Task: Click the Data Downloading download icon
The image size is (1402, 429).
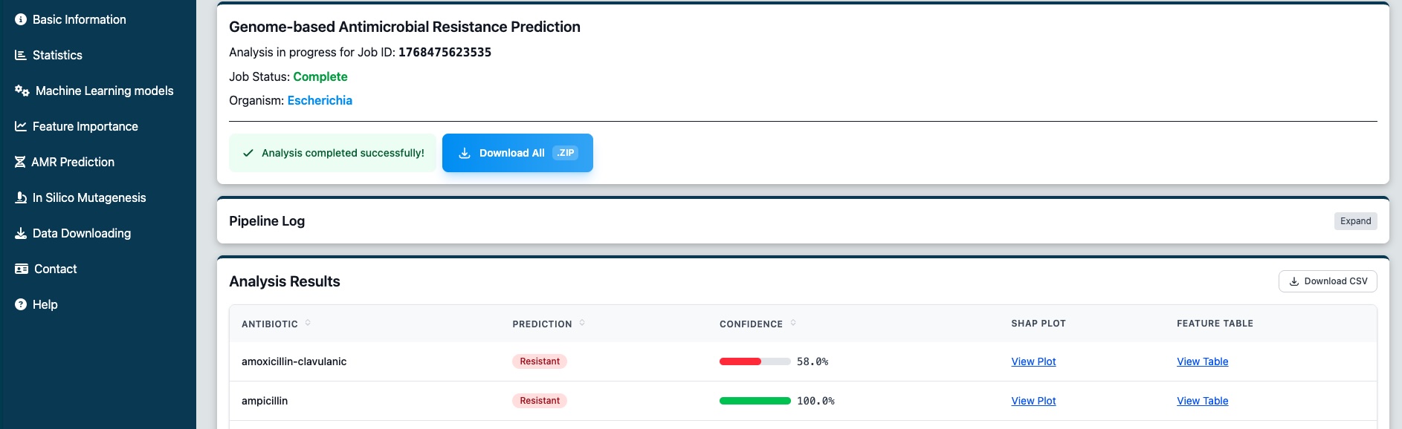Action: (21, 233)
